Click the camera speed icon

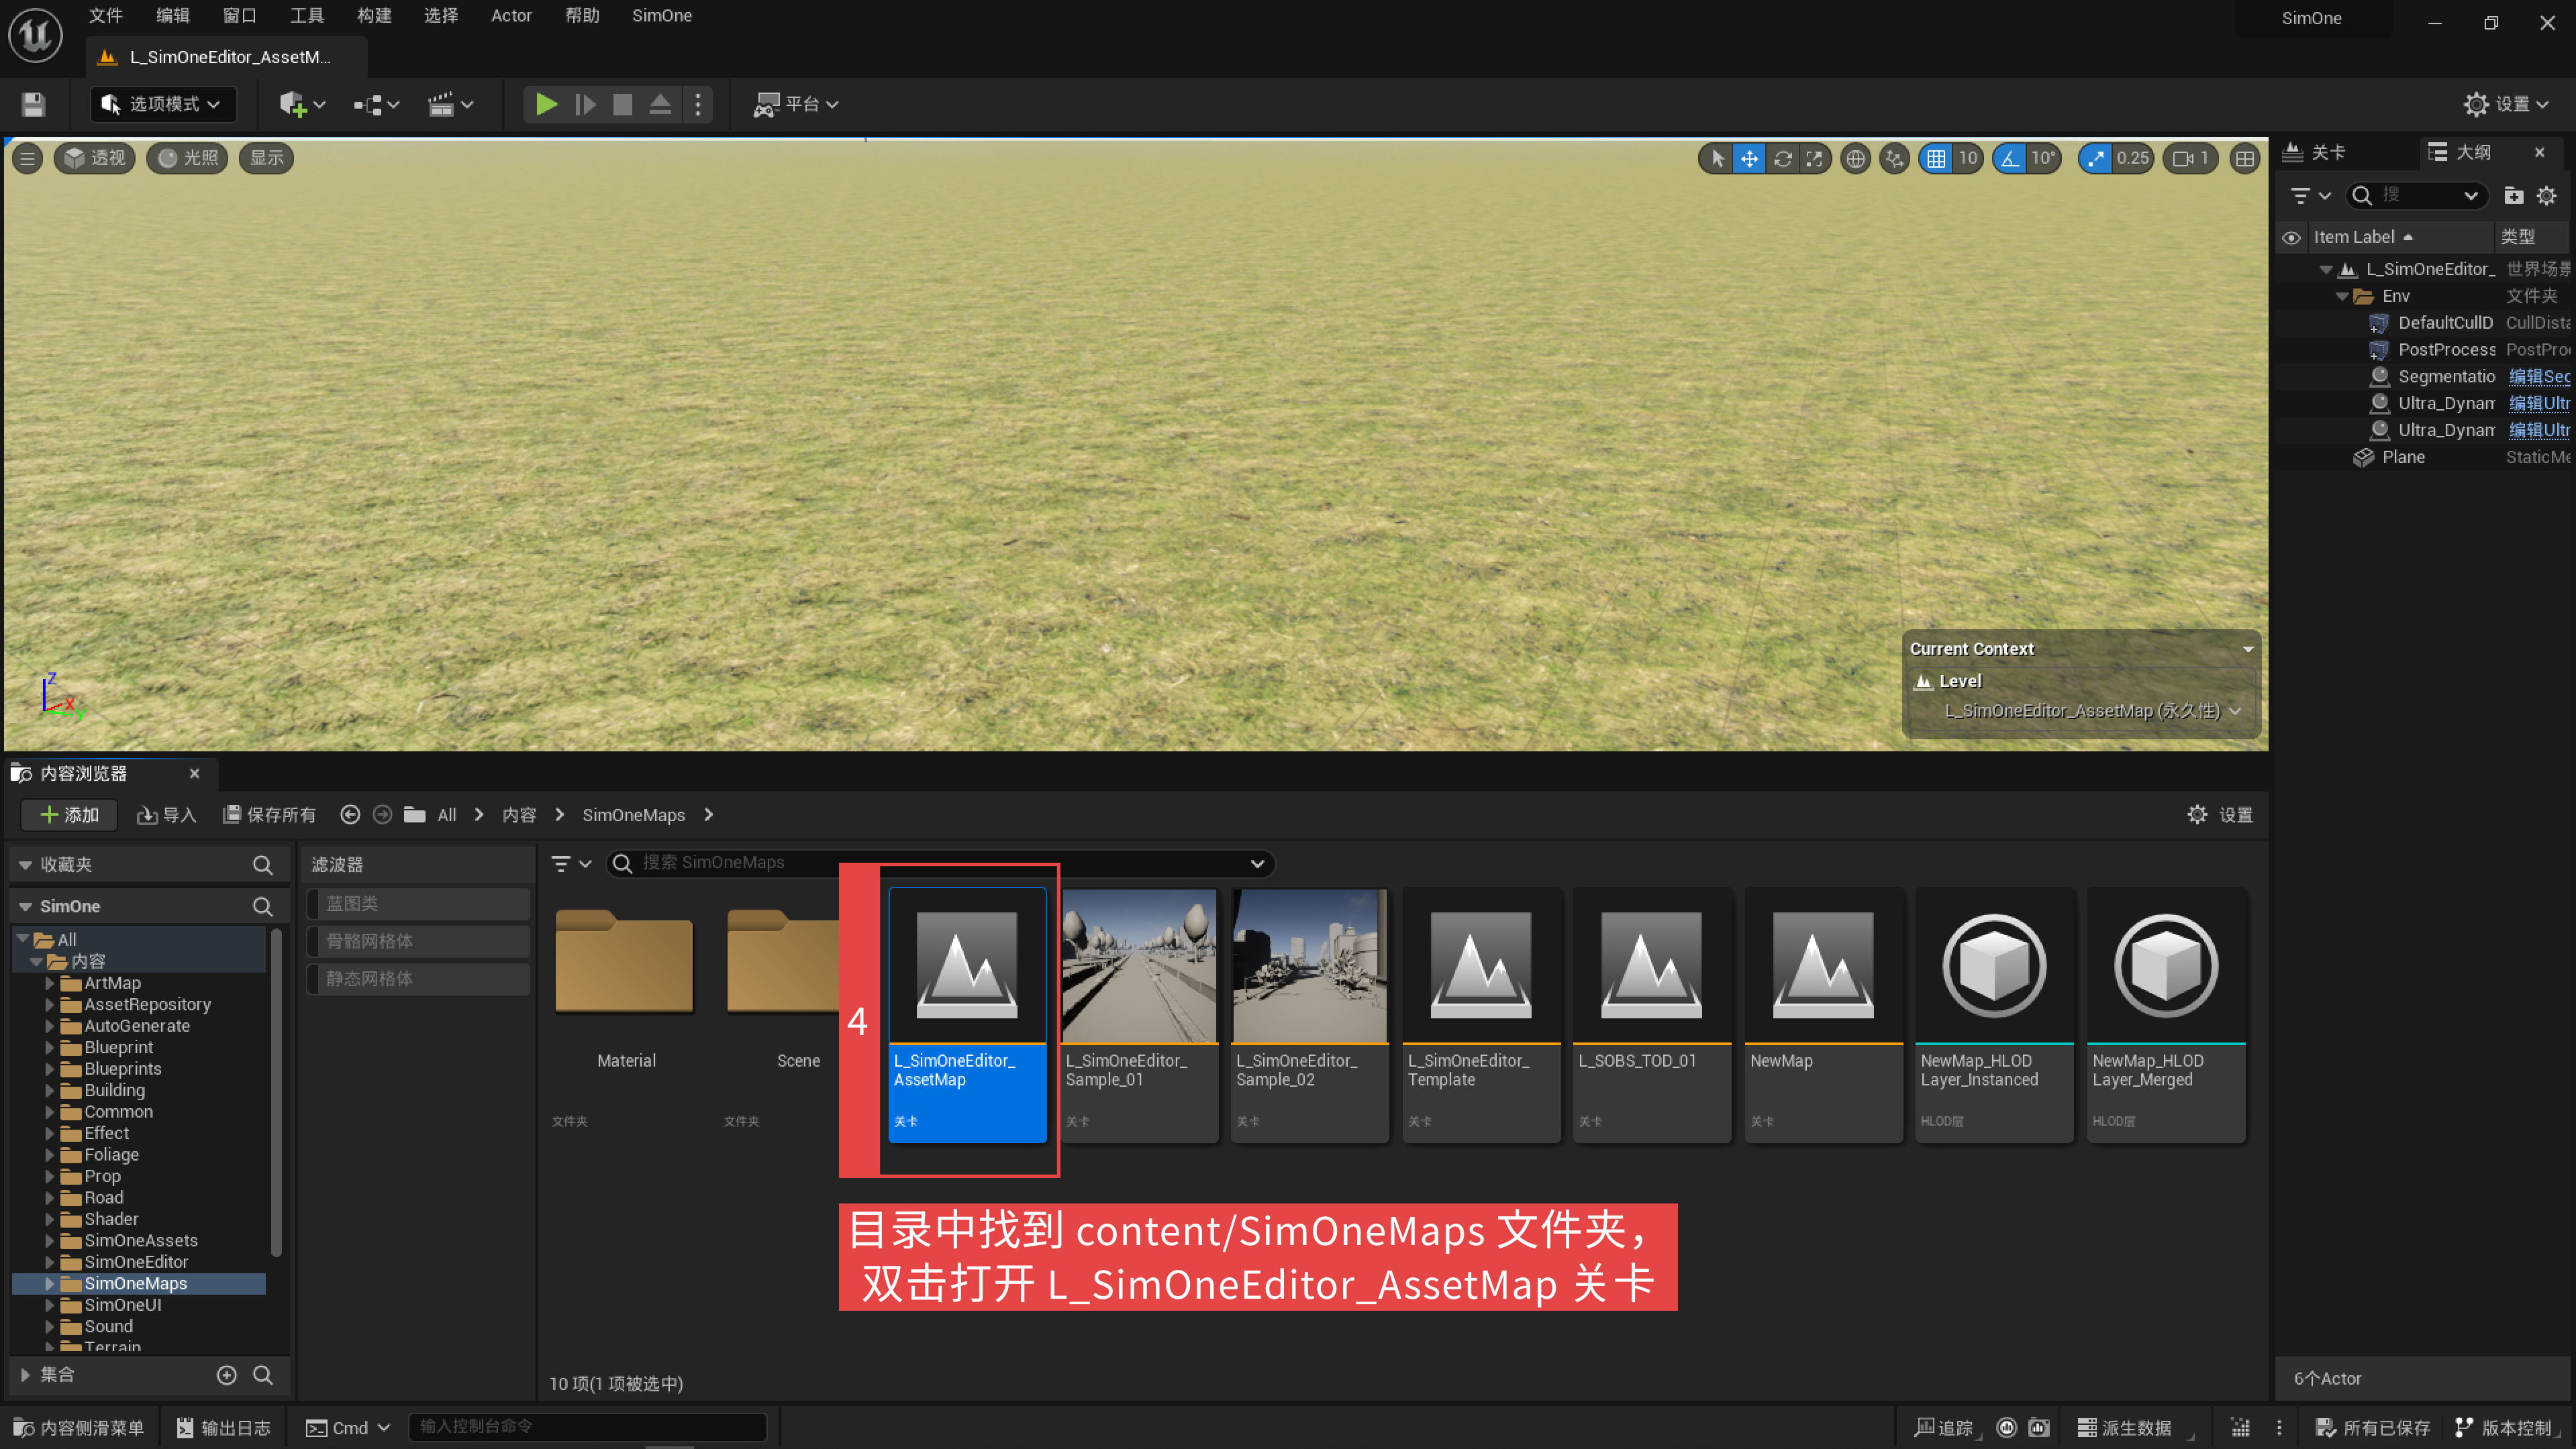2183,158
